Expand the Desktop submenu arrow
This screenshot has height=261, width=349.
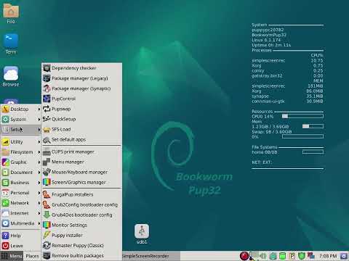coord(39,109)
